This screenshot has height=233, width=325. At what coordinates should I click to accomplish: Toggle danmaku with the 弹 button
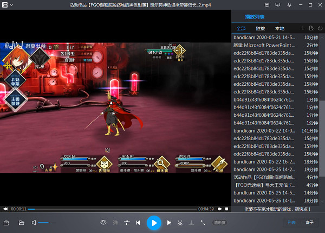(115, 223)
